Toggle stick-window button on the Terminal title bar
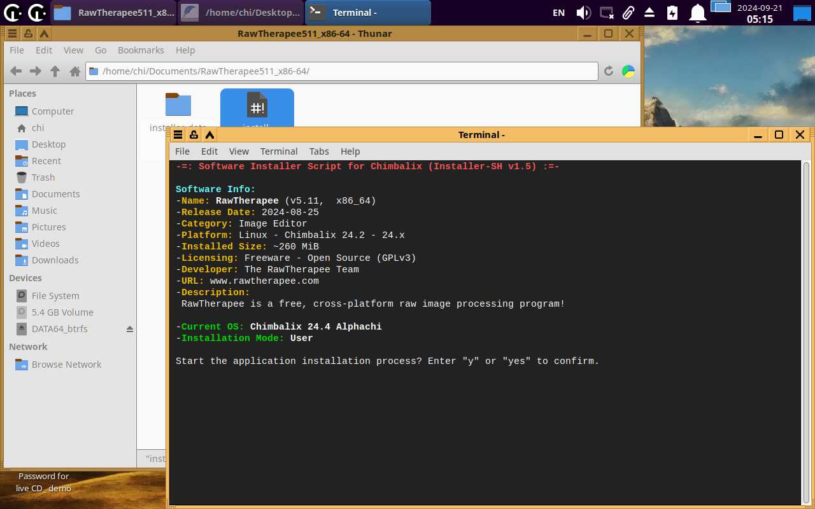This screenshot has height=509, width=815. 194,135
